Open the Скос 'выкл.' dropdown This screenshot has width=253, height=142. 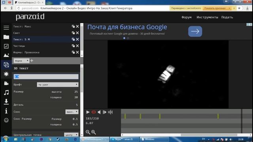tap(72, 112)
